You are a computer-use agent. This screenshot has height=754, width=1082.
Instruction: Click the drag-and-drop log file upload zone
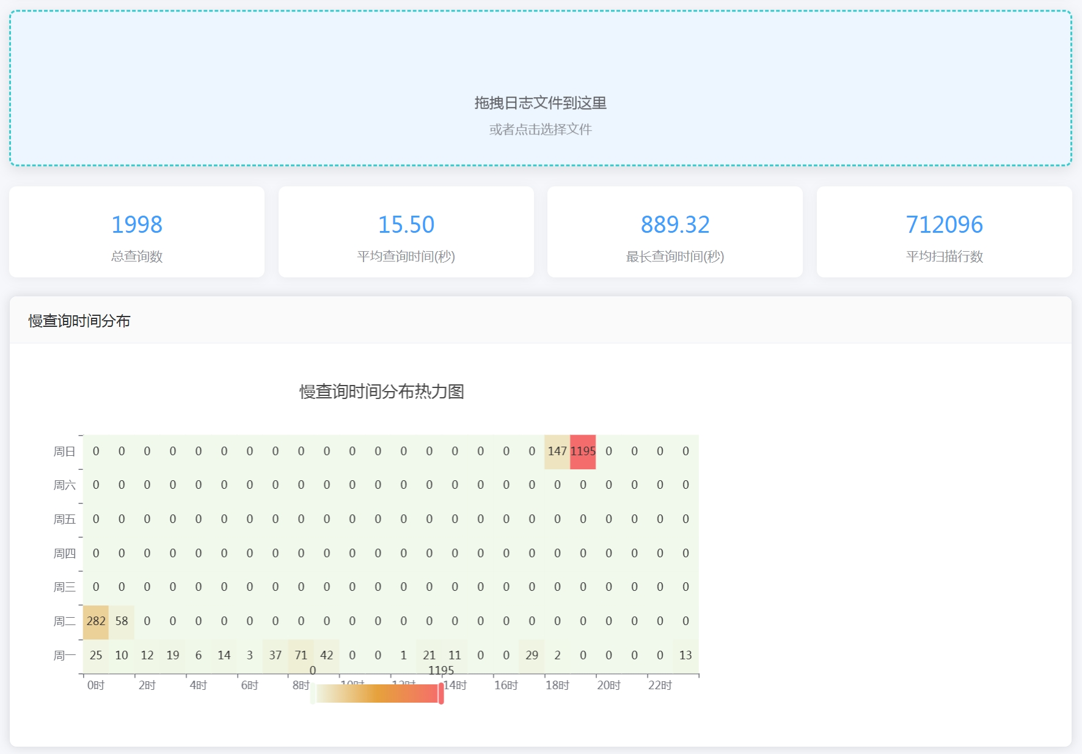click(541, 86)
